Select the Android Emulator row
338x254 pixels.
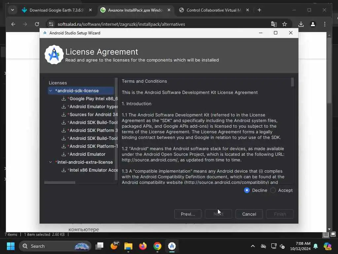(x=87, y=154)
